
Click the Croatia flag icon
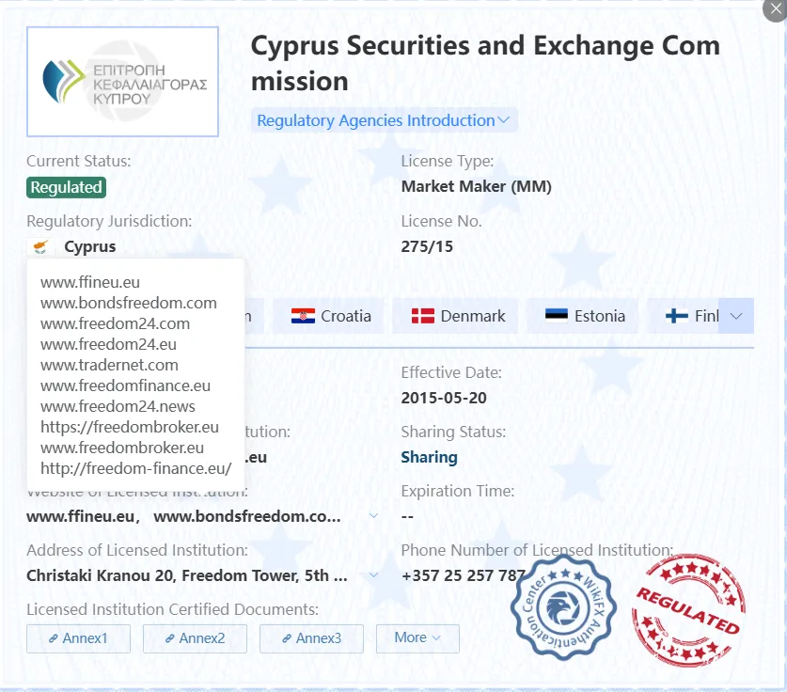(x=303, y=316)
